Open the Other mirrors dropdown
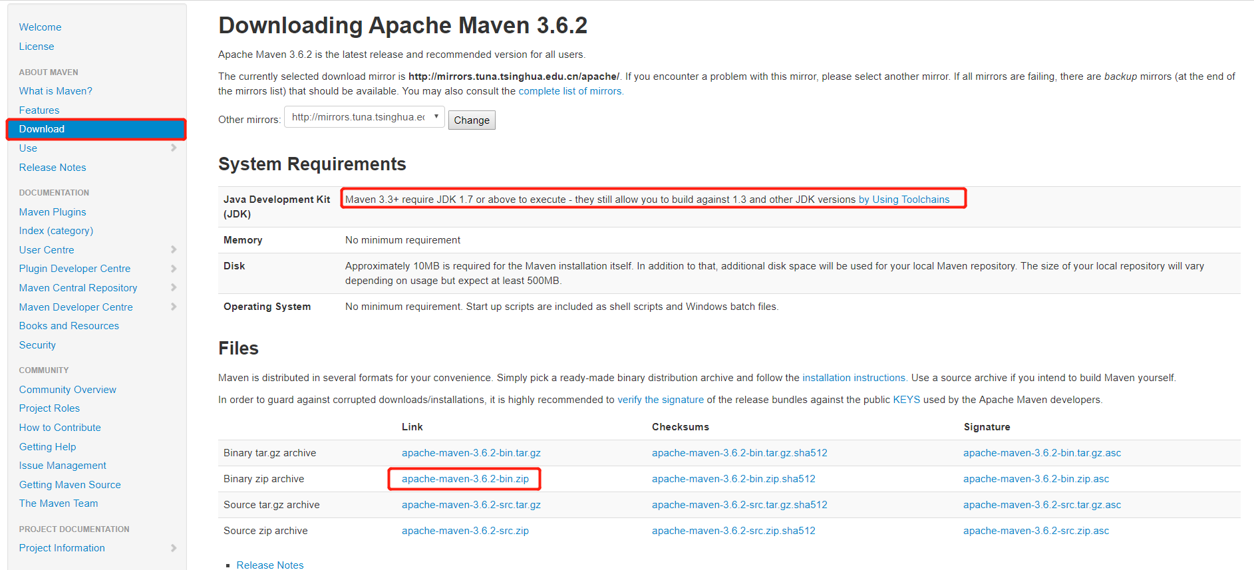 tap(365, 117)
